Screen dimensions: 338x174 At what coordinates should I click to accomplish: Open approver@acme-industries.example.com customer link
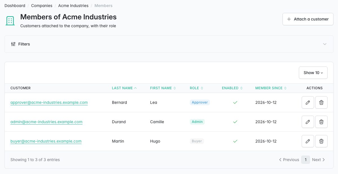49,102
